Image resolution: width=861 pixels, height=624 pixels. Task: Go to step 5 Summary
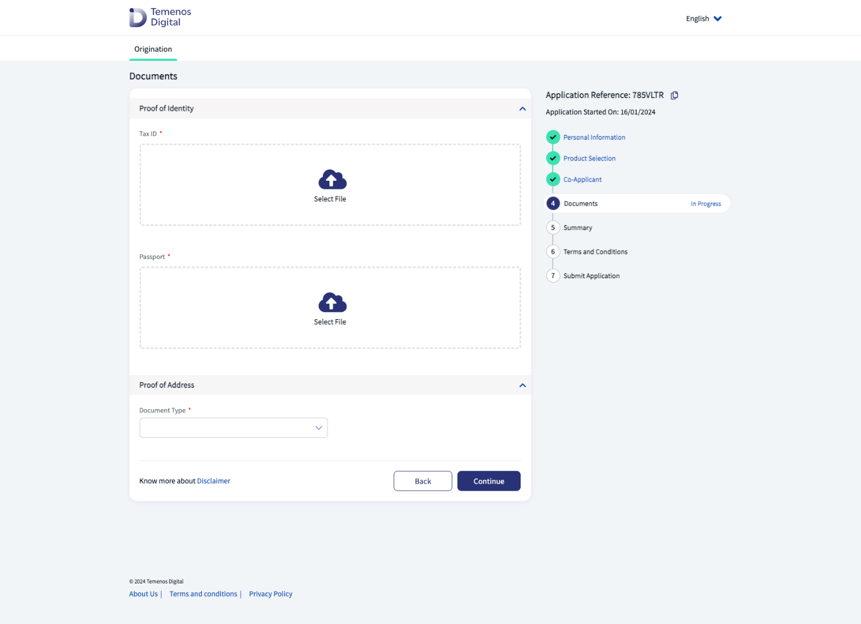pos(577,228)
